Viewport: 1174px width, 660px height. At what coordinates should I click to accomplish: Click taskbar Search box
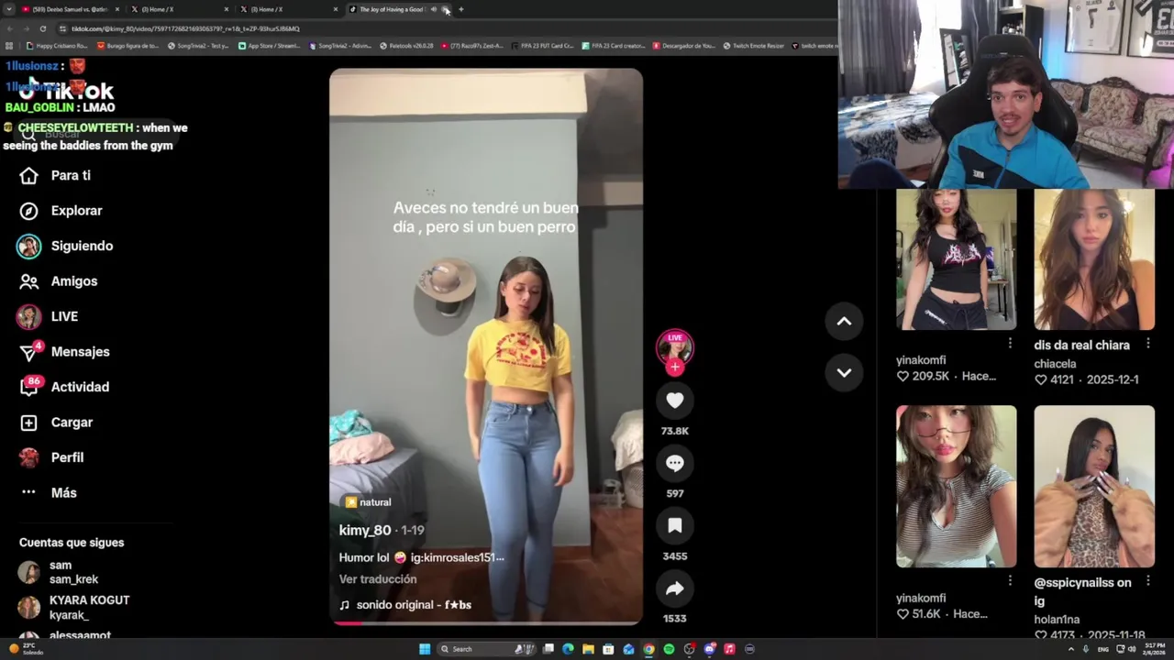pos(486,649)
